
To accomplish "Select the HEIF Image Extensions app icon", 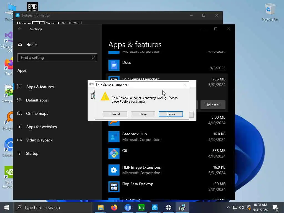I will pyautogui.click(x=114, y=170).
